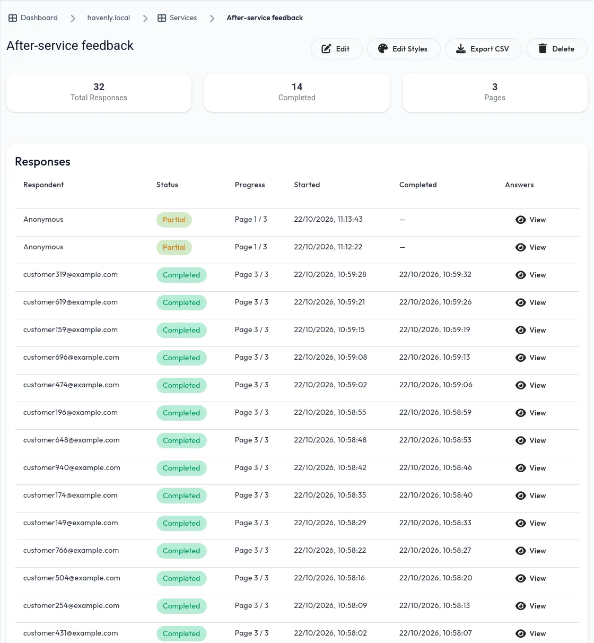Open Edit Styles
The height and width of the screenshot is (643, 594).
pos(404,49)
